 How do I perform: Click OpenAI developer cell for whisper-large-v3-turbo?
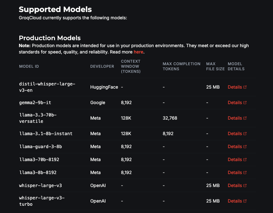tap(98, 201)
